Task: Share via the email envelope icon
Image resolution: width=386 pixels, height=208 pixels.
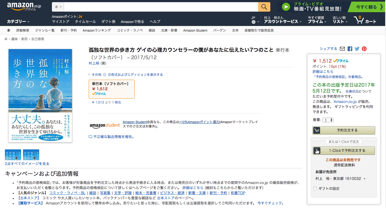Action: point(342,49)
